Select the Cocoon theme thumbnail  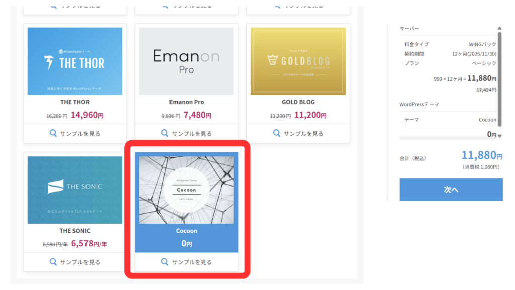pyautogui.click(x=187, y=189)
